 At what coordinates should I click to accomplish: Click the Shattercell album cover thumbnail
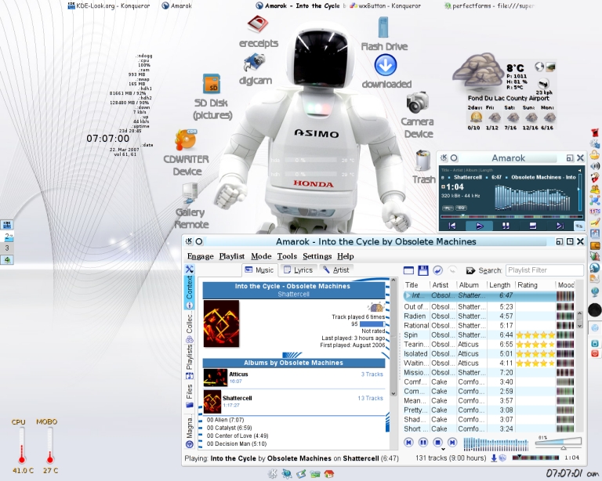pos(212,402)
